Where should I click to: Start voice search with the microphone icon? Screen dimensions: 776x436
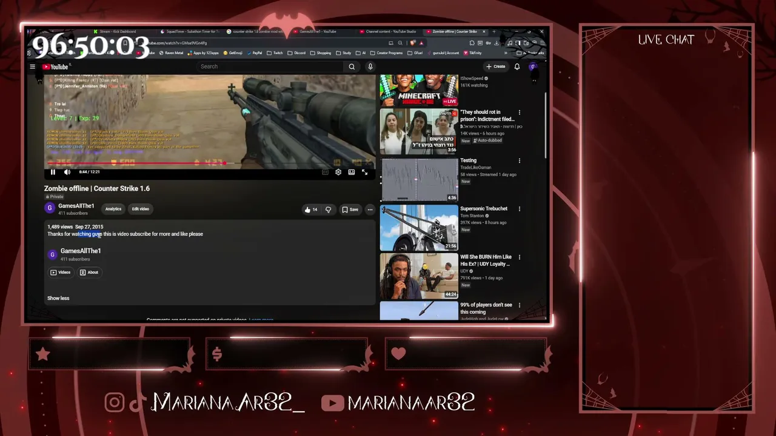(x=370, y=67)
